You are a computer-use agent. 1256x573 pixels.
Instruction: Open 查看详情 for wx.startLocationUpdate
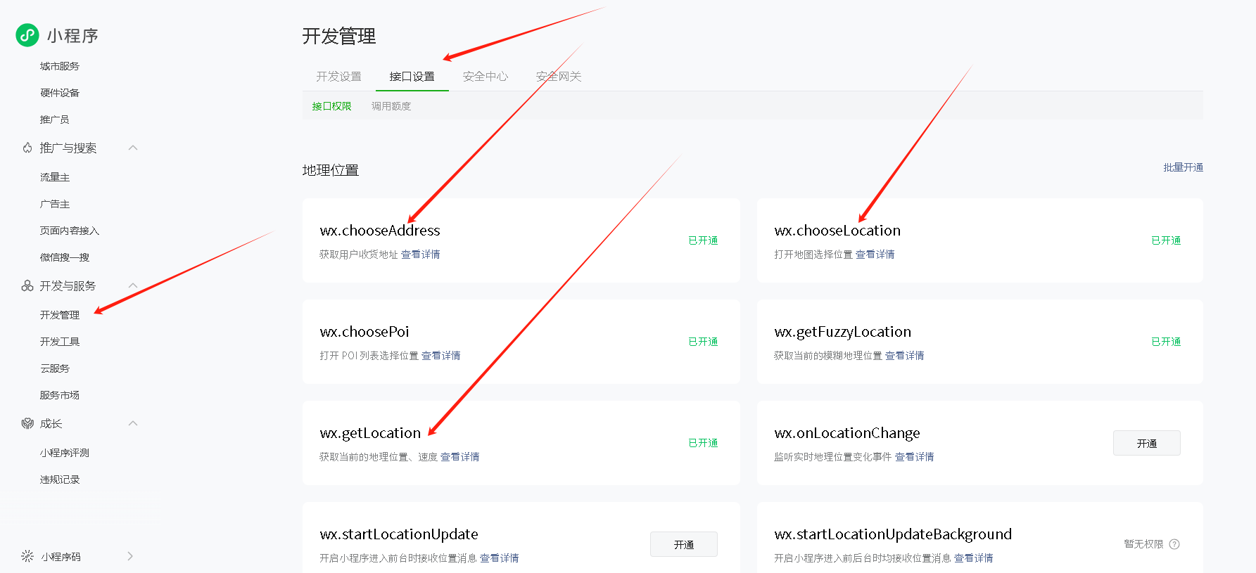(499, 558)
